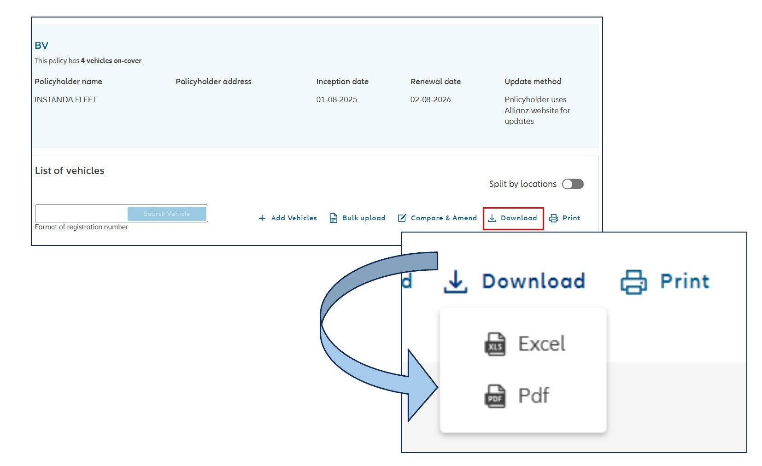Click the renewal date 02-08-2026

tap(431, 99)
